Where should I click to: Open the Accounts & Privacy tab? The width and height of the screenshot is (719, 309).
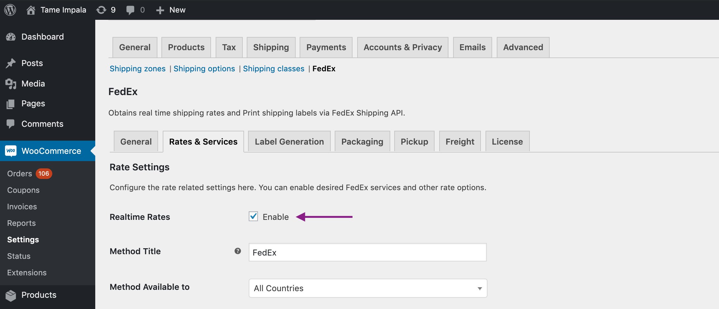402,47
